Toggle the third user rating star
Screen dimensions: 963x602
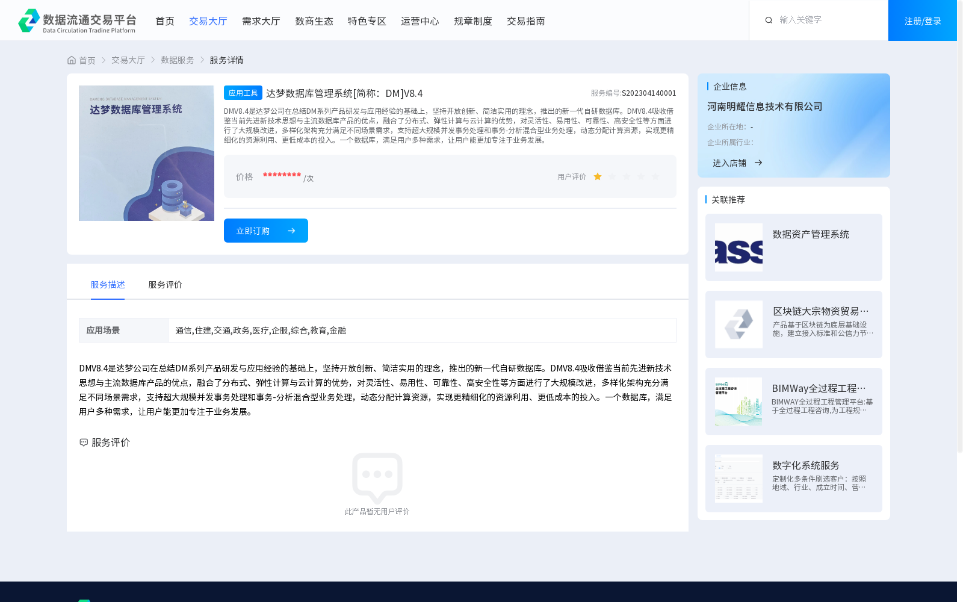click(x=626, y=176)
